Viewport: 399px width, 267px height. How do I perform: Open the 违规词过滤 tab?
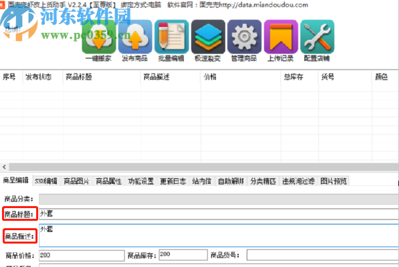coord(299,181)
